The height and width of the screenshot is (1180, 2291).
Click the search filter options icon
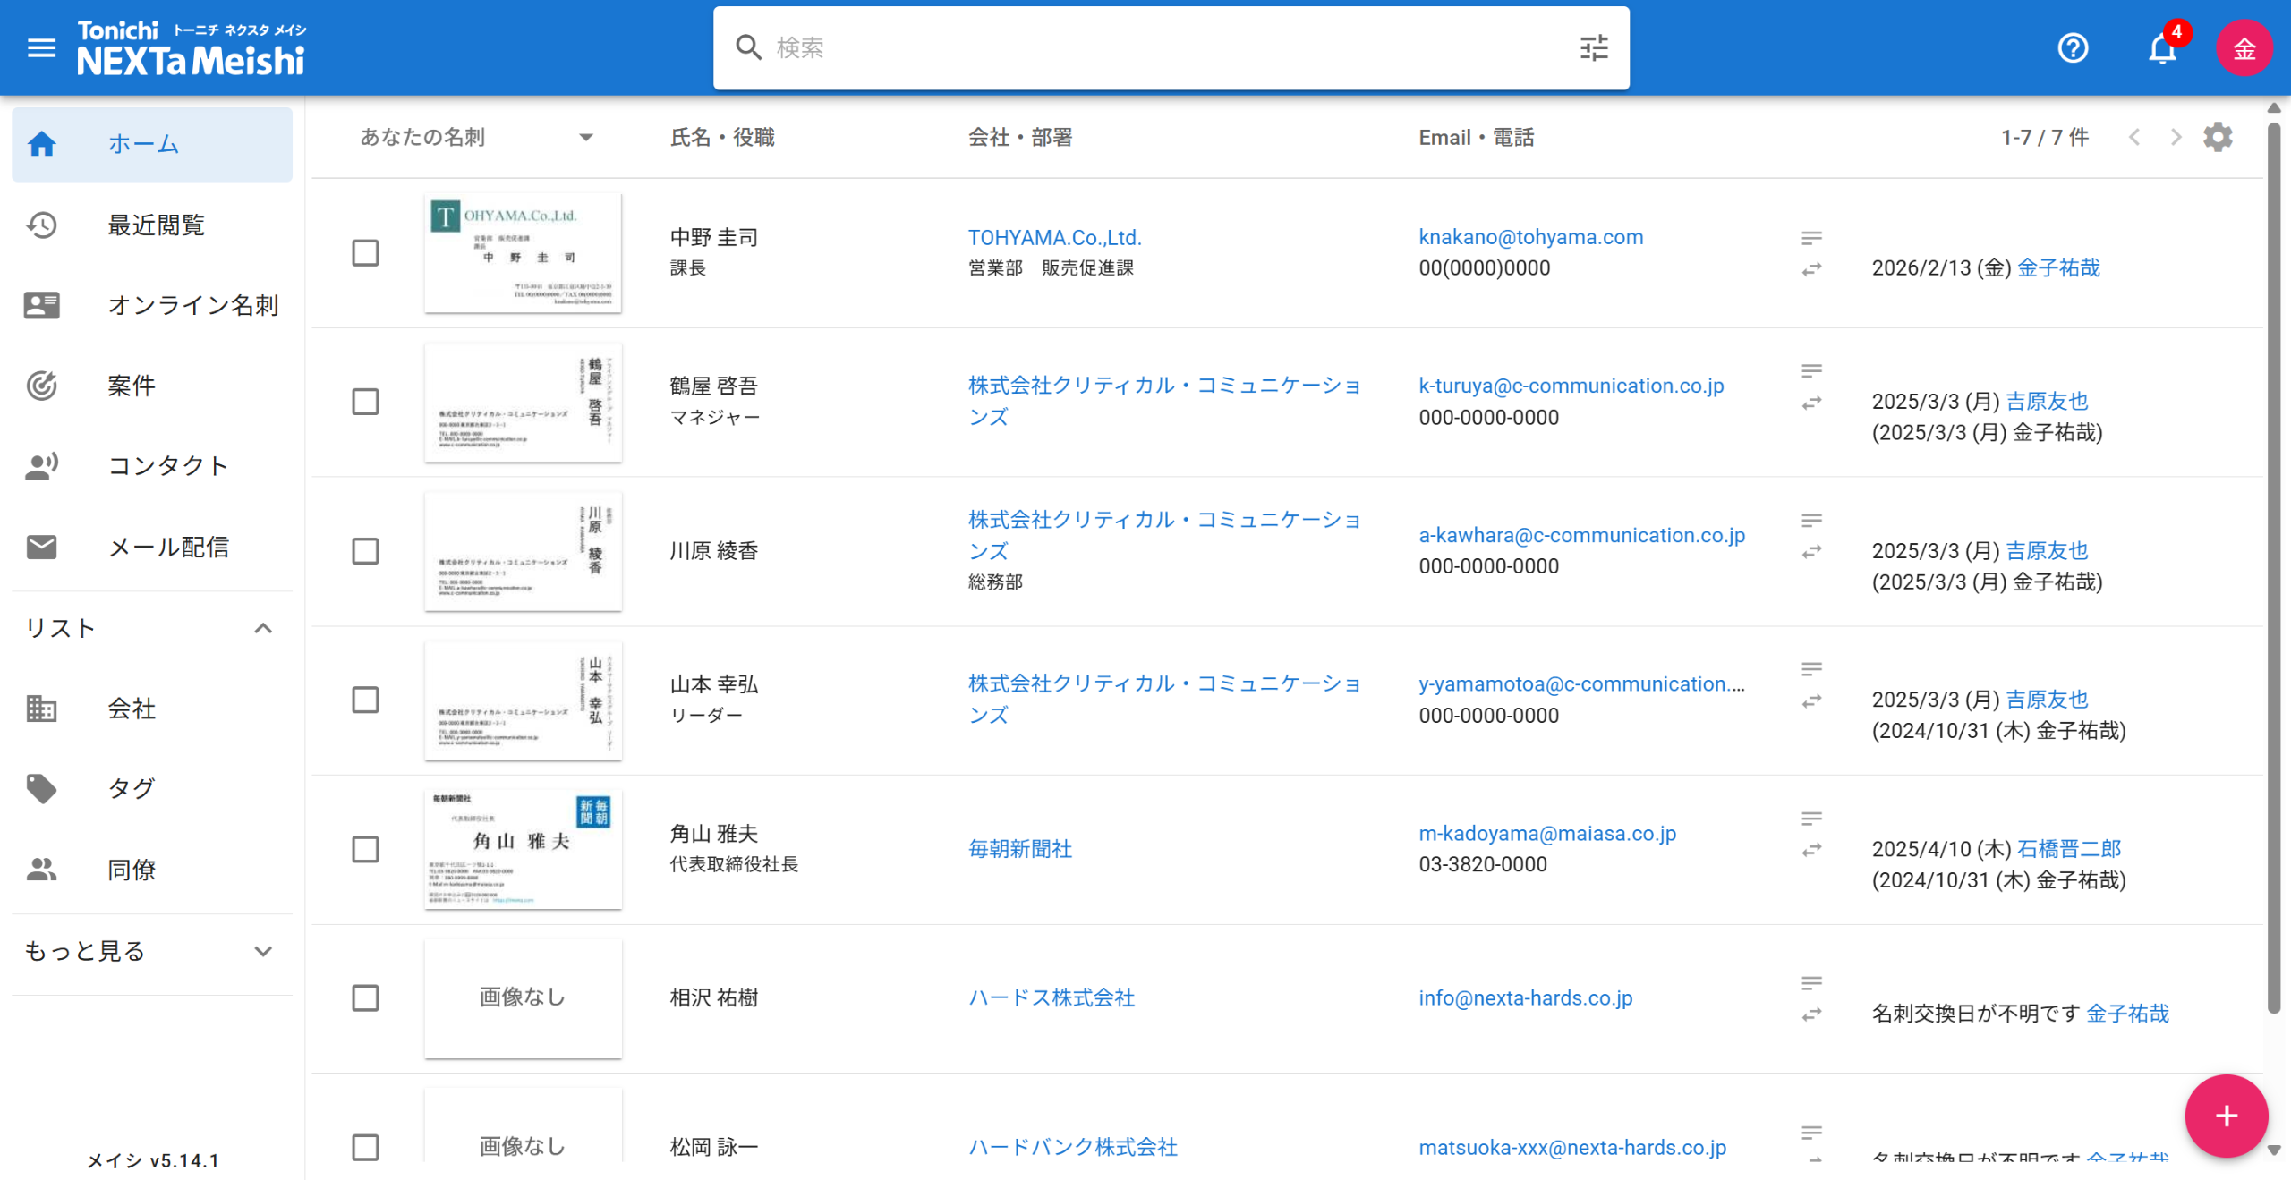pyautogui.click(x=1594, y=47)
